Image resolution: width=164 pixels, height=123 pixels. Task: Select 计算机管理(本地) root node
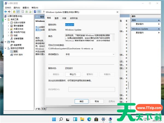pyautogui.click(x=15, y=16)
